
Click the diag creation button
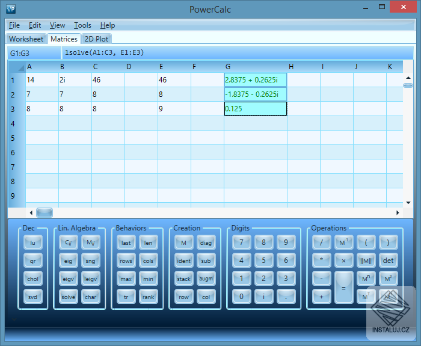coord(206,243)
